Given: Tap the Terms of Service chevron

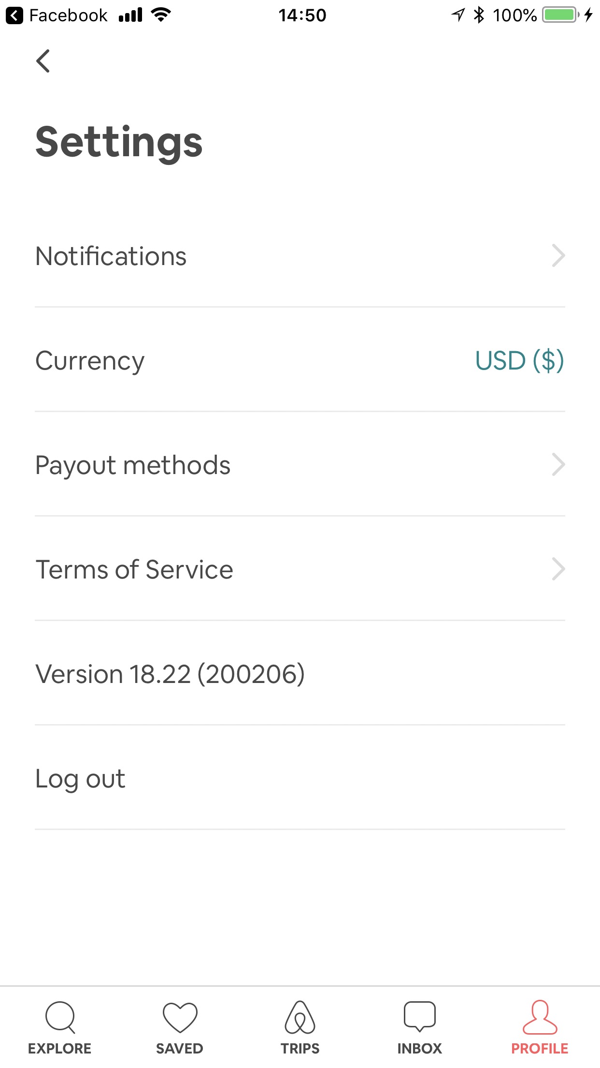Looking at the screenshot, I should pyautogui.click(x=558, y=569).
